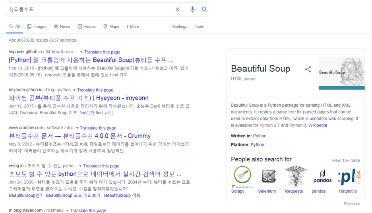This screenshot has height=213, width=372.
Task: Open search Tools
Action: pos(199,27)
